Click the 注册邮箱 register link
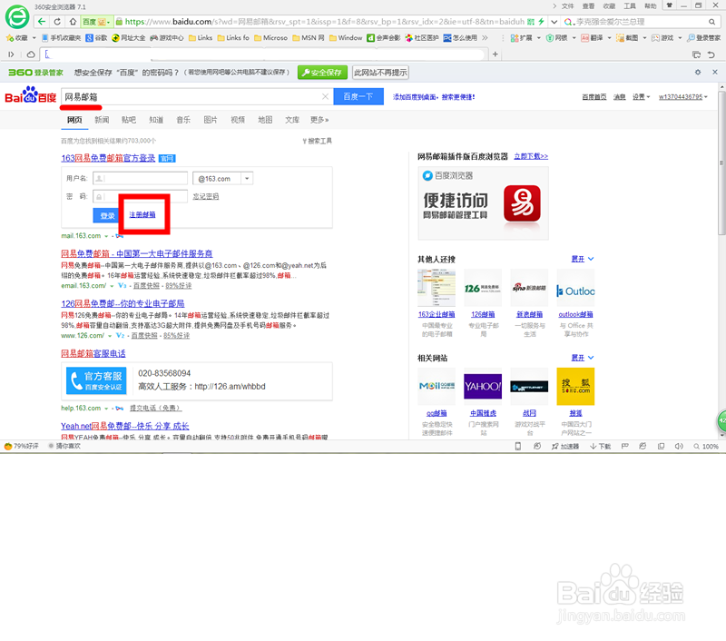726x641 pixels. (x=142, y=215)
